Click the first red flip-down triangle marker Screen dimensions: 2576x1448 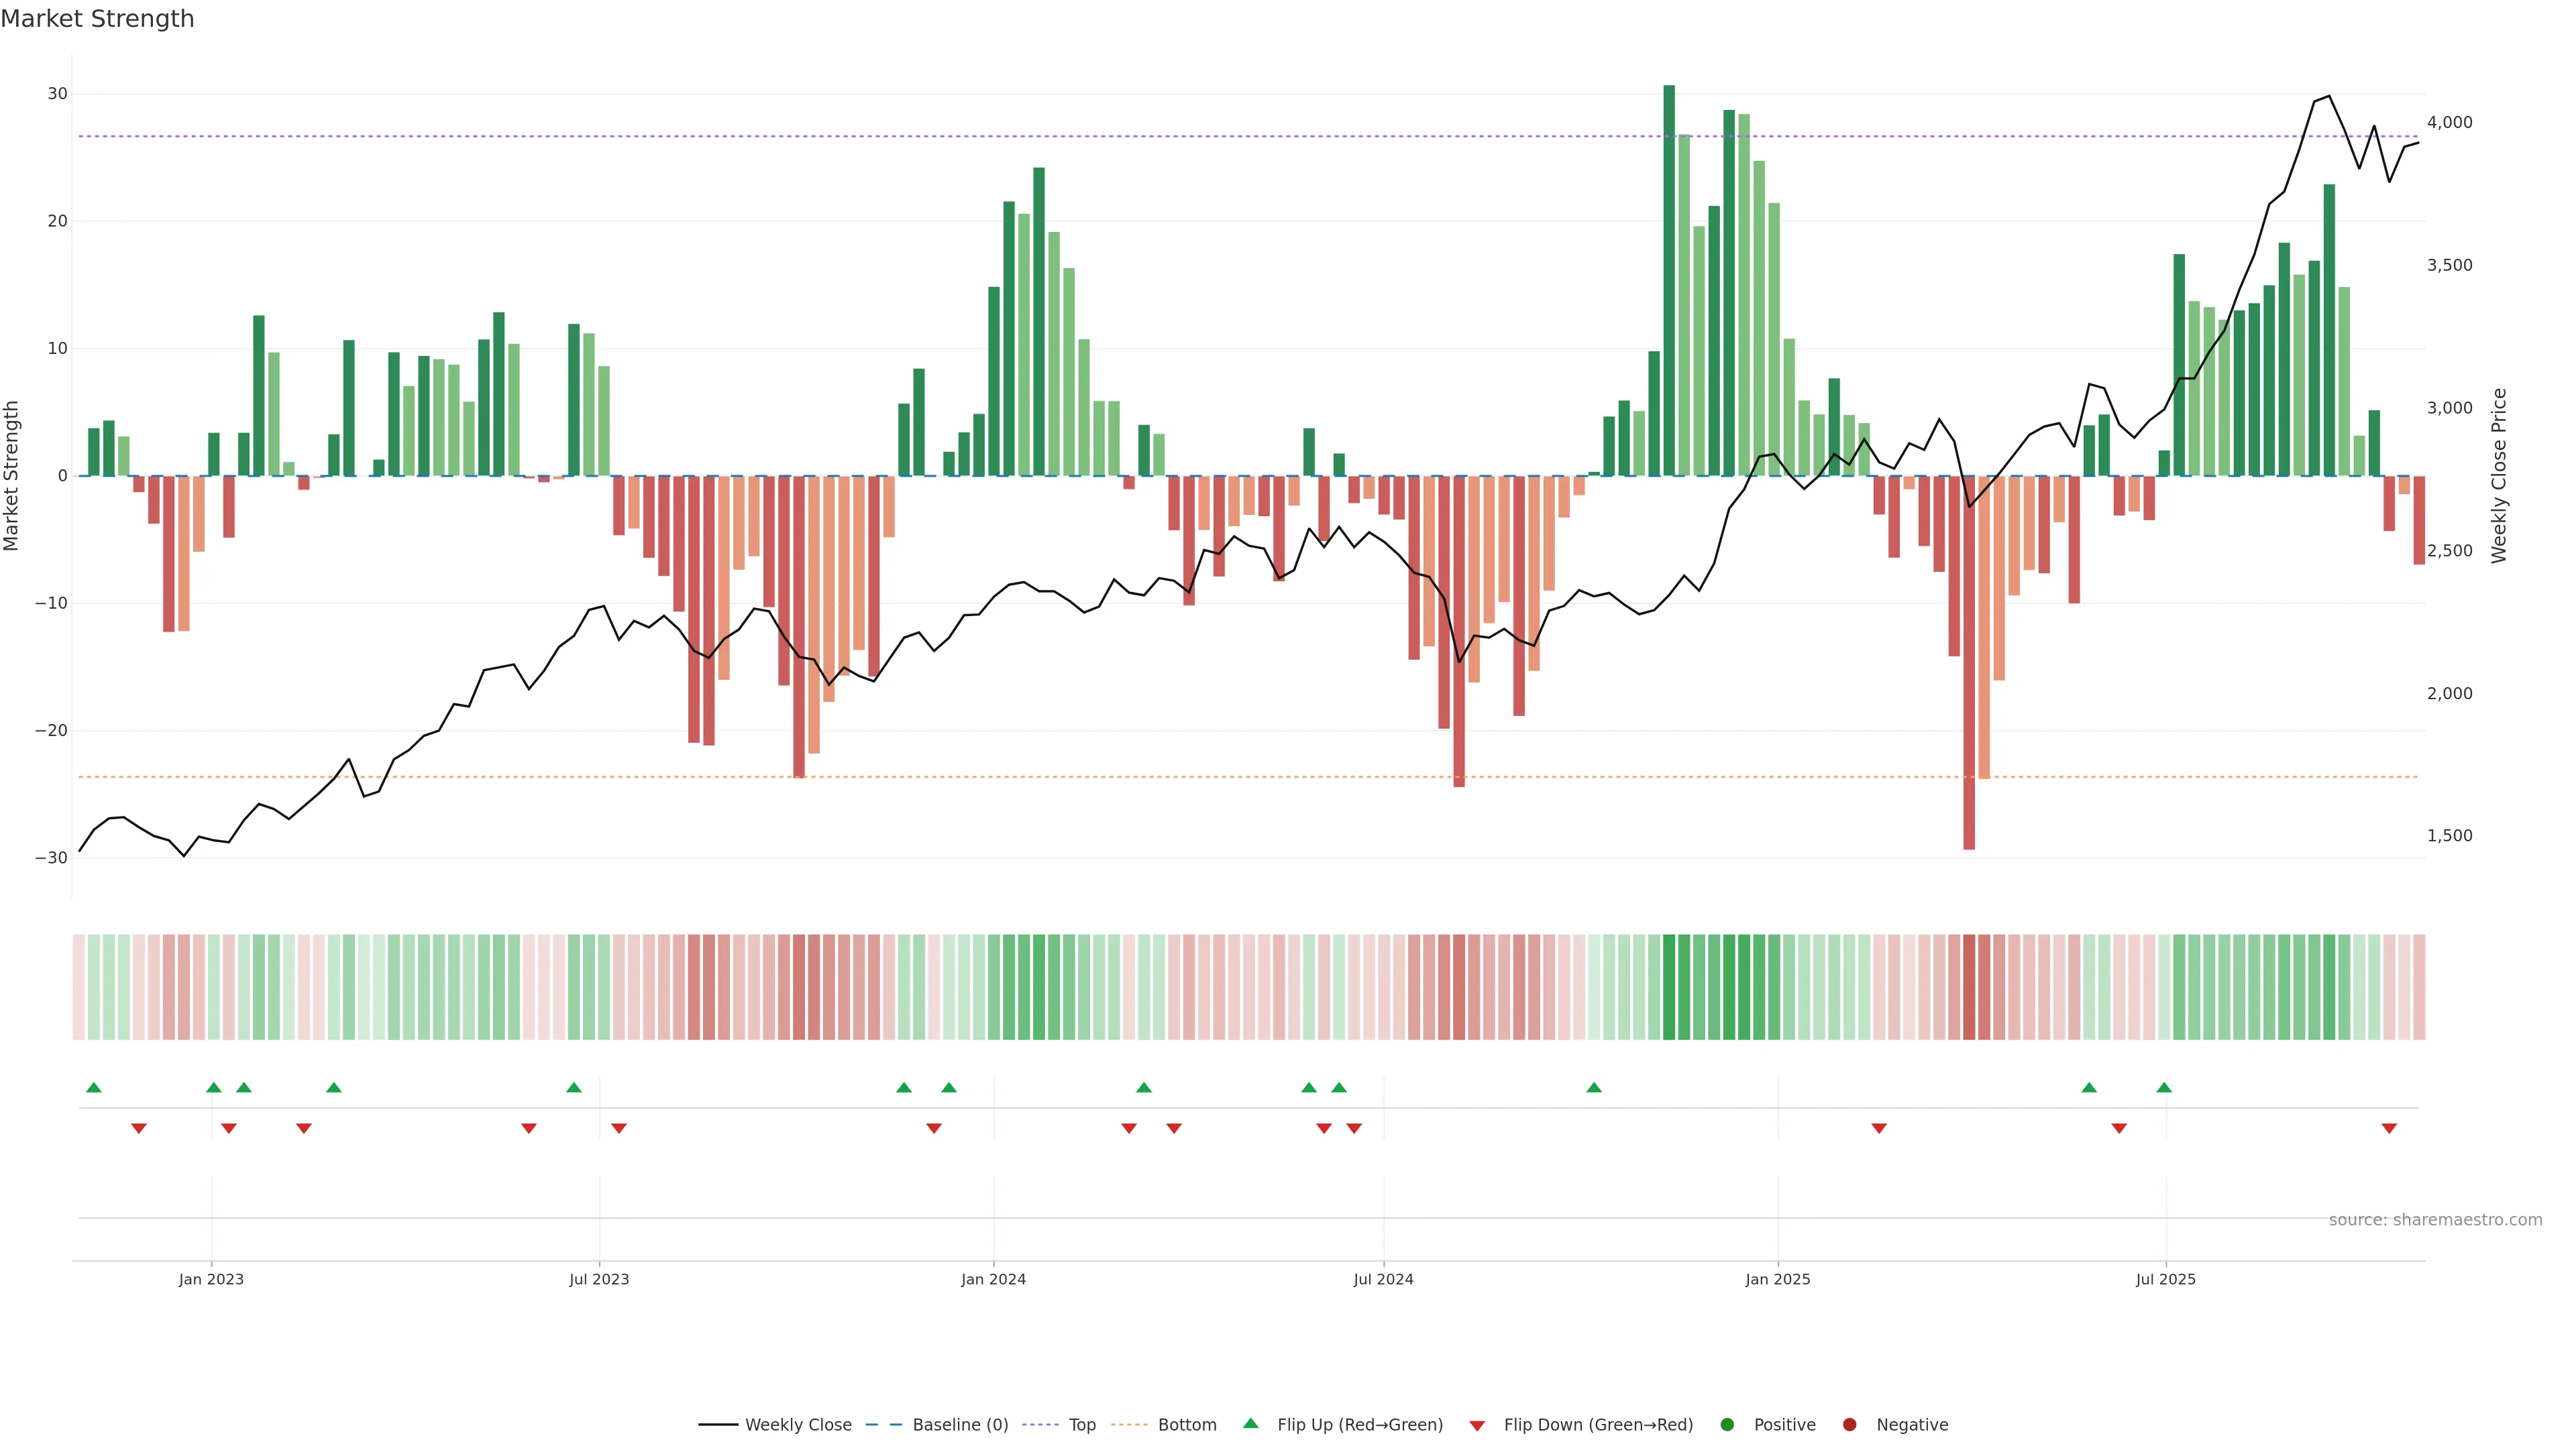[139, 1128]
